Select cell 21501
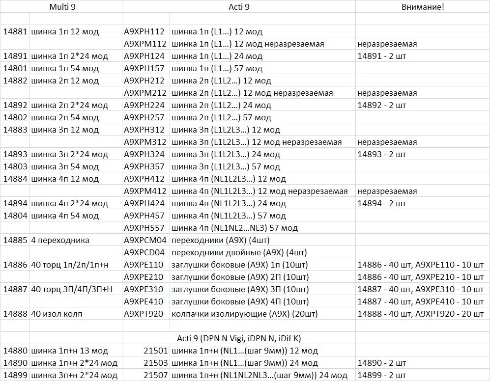Screen dimensions: 490x381 (146, 351)
